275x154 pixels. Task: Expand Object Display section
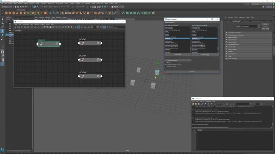click(248, 49)
